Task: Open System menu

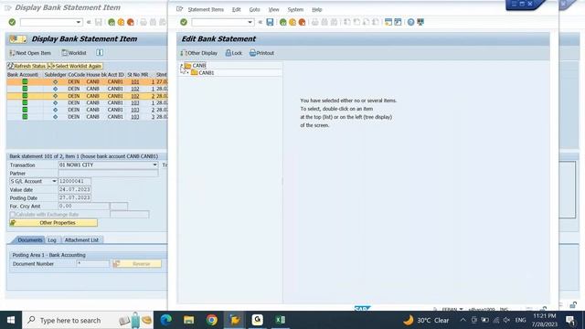Action: pyautogui.click(x=295, y=10)
